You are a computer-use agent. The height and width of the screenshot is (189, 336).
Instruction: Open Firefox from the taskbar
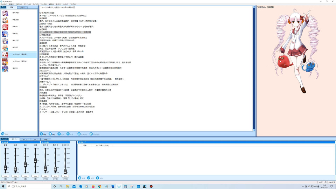(x=93, y=187)
